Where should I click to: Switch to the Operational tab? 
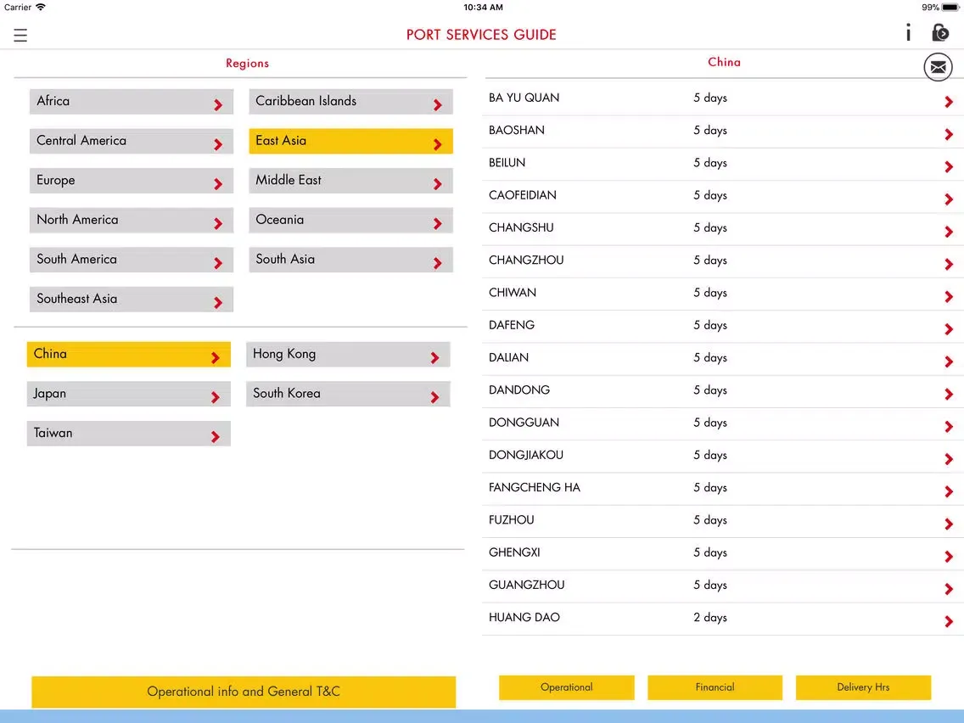(x=566, y=687)
